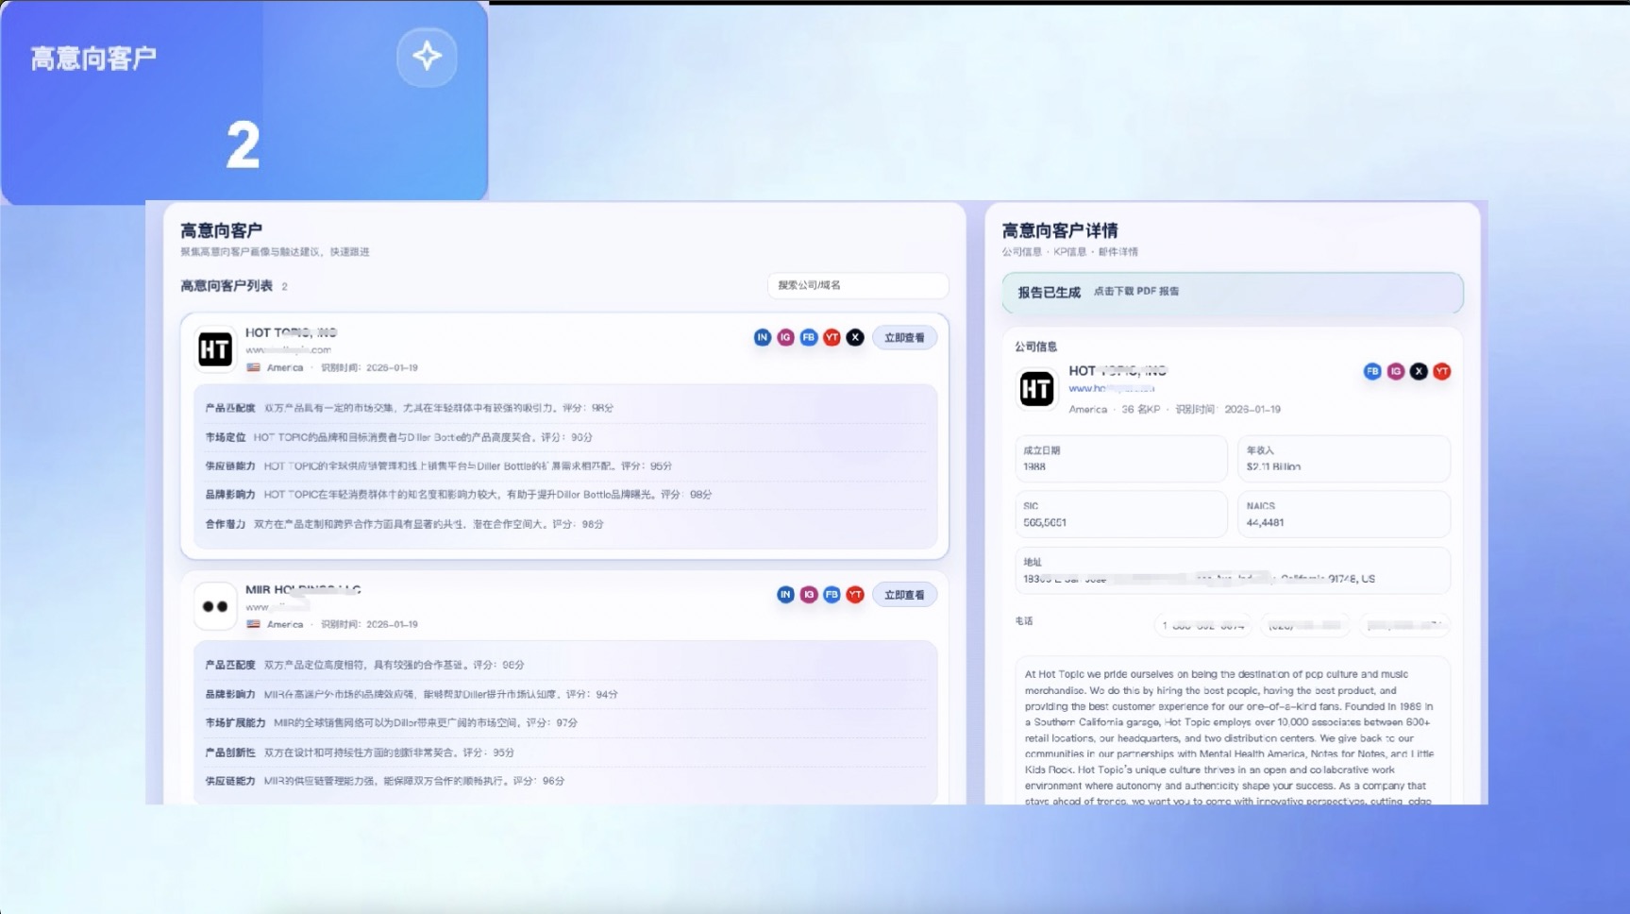The image size is (1630, 914).
Task: Open Hot Topic's LinkedIn (IN) icon in list
Action: (x=763, y=338)
